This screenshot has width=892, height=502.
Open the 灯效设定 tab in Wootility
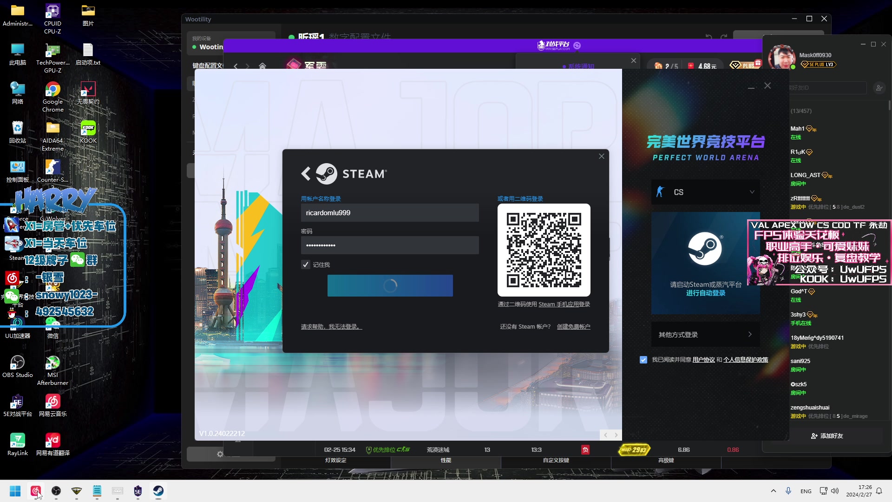(x=335, y=461)
